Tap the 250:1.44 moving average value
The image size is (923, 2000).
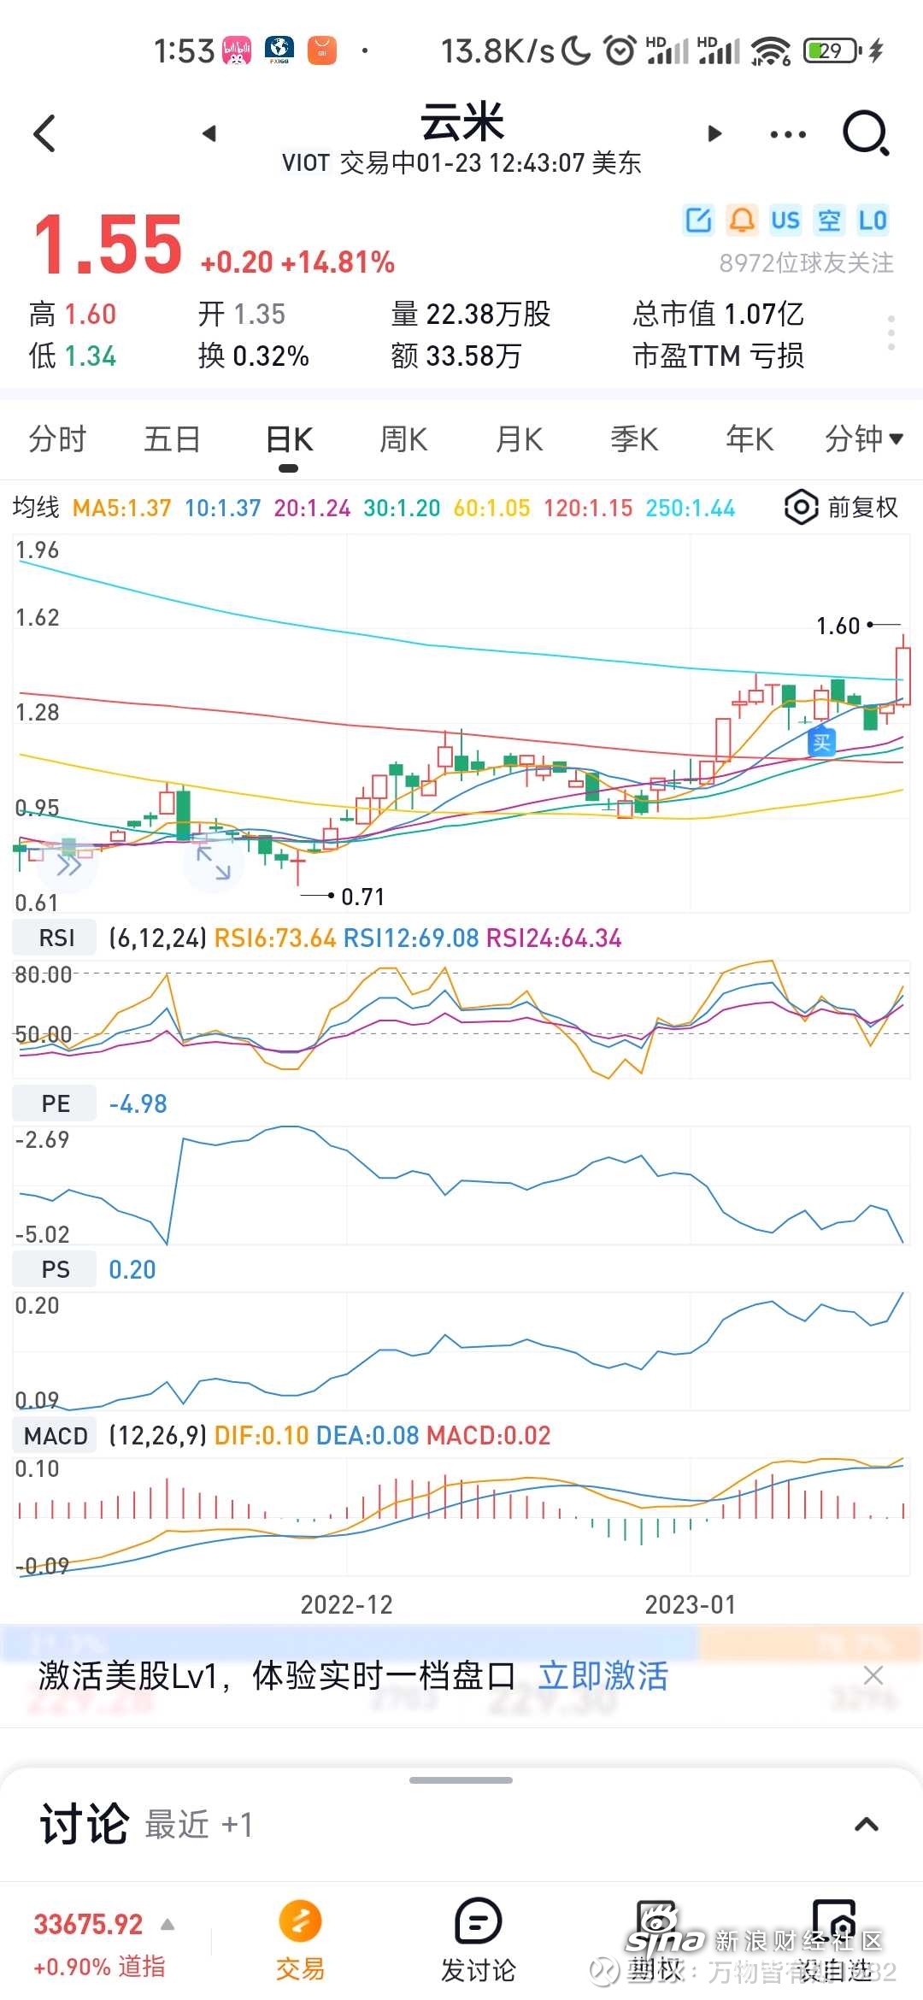[691, 508]
